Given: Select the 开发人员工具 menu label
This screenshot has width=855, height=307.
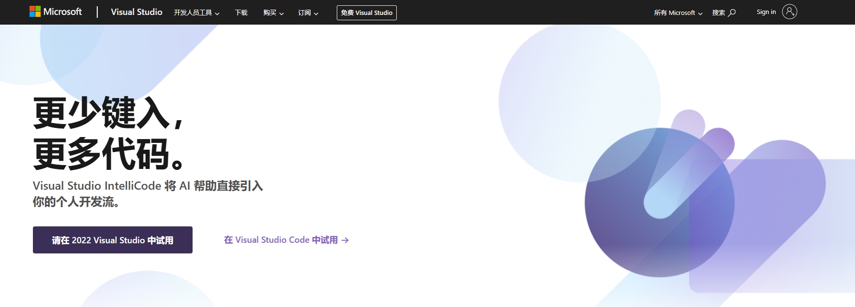Looking at the screenshot, I should [193, 13].
